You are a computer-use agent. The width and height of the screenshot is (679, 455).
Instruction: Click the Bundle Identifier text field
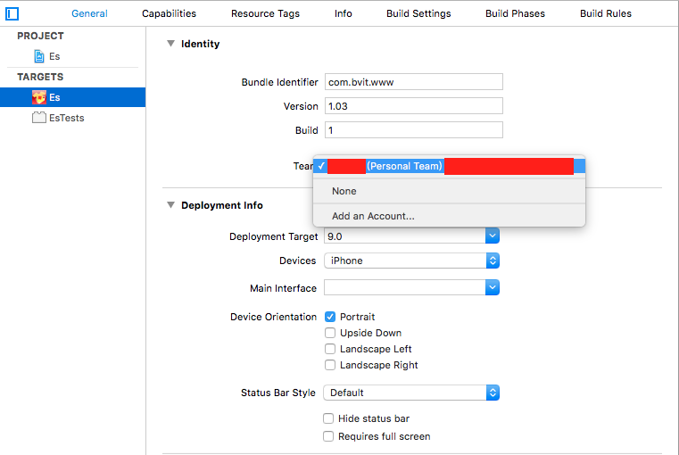tap(413, 82)
